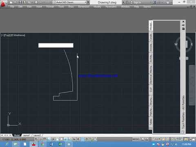The height and width of the screenshot is (147, 196).
Task: Switch to Modeling tool palette tab
Action: click(151, 26)
